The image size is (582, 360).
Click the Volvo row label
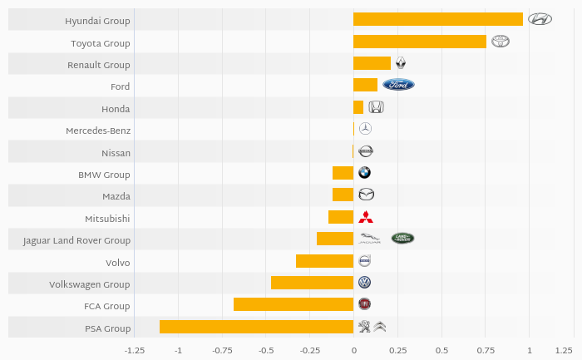(x=118, y=263)
